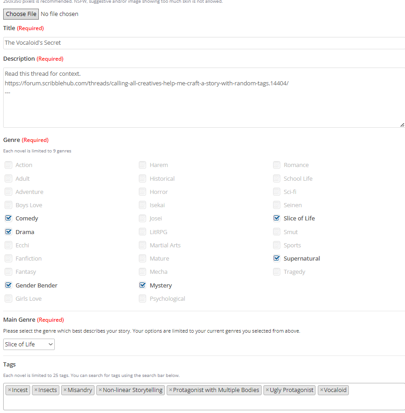Delete the Misandry tag using x icon
Image resolution: width=405 pixels, height=413 pixels.
click(x=65, y=390)
